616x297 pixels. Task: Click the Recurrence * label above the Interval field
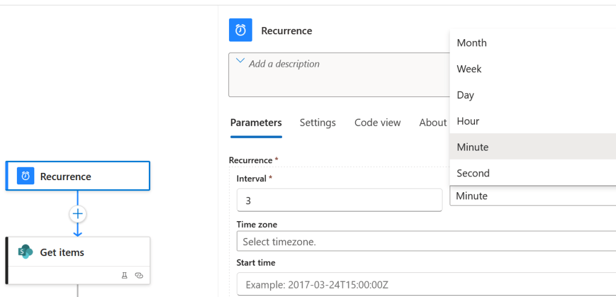pyautogui.click(x=253, y=160)
